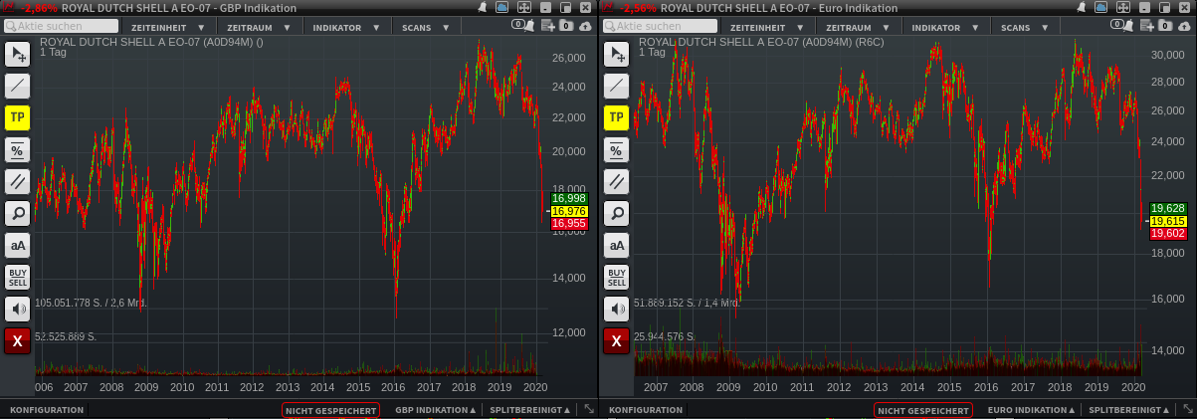Expand SPLITBEREINIGT in GBP chart footer
1197x419 pixels.
coord(530,410)
